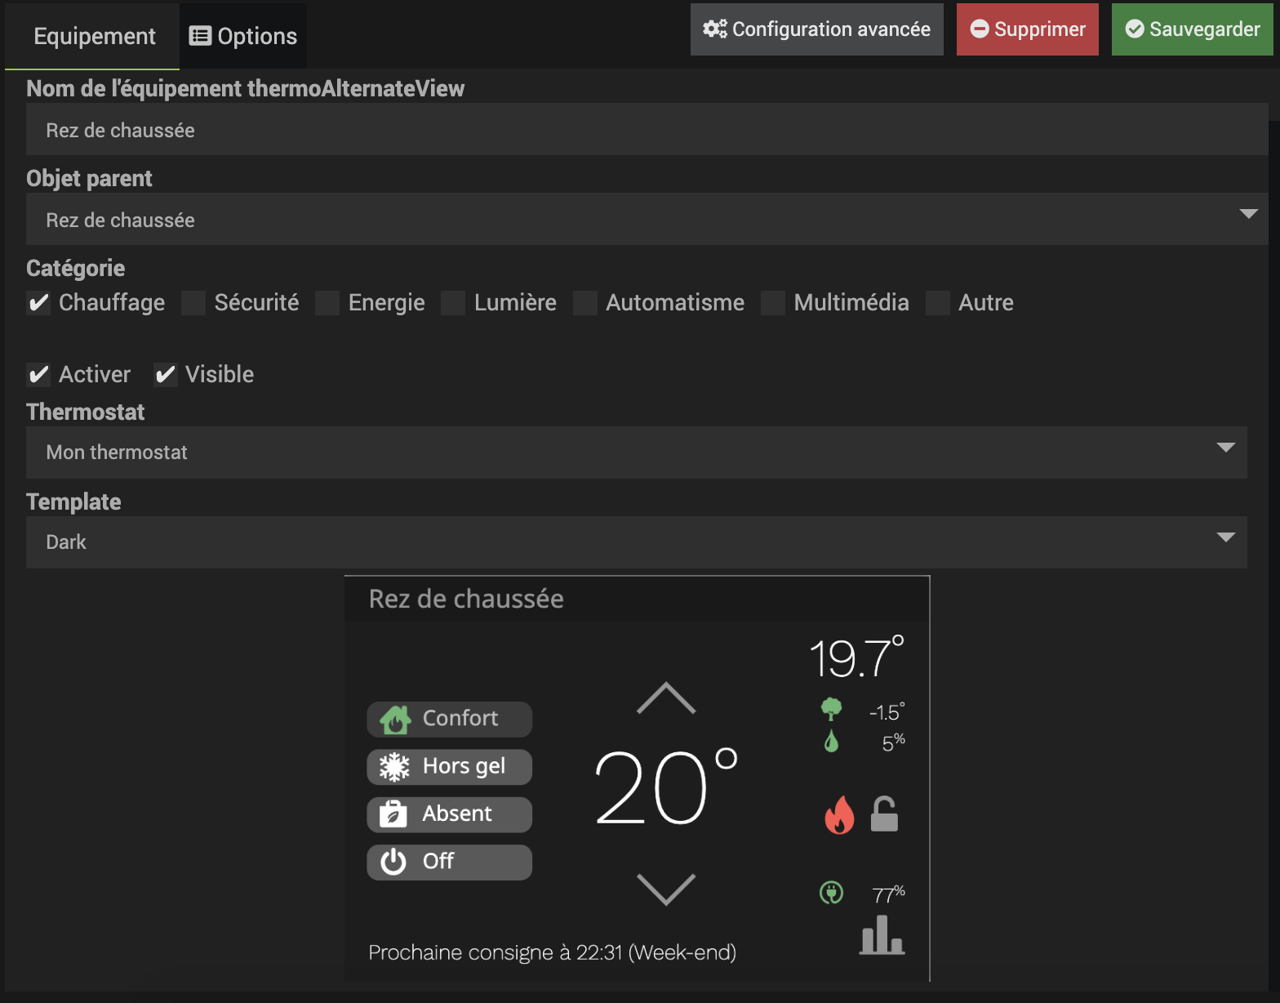This screenshot has width=1280, height=1003.
Task: Toggle the Visible checkbox
Action: point(166,375)
